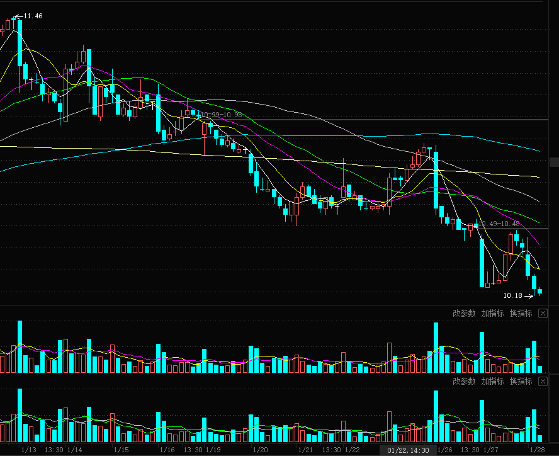This screenshot has width=559, height=456.
Task: Click the 1/26 date on time axis
Action: pyautogui.click(x=445, y=450)
